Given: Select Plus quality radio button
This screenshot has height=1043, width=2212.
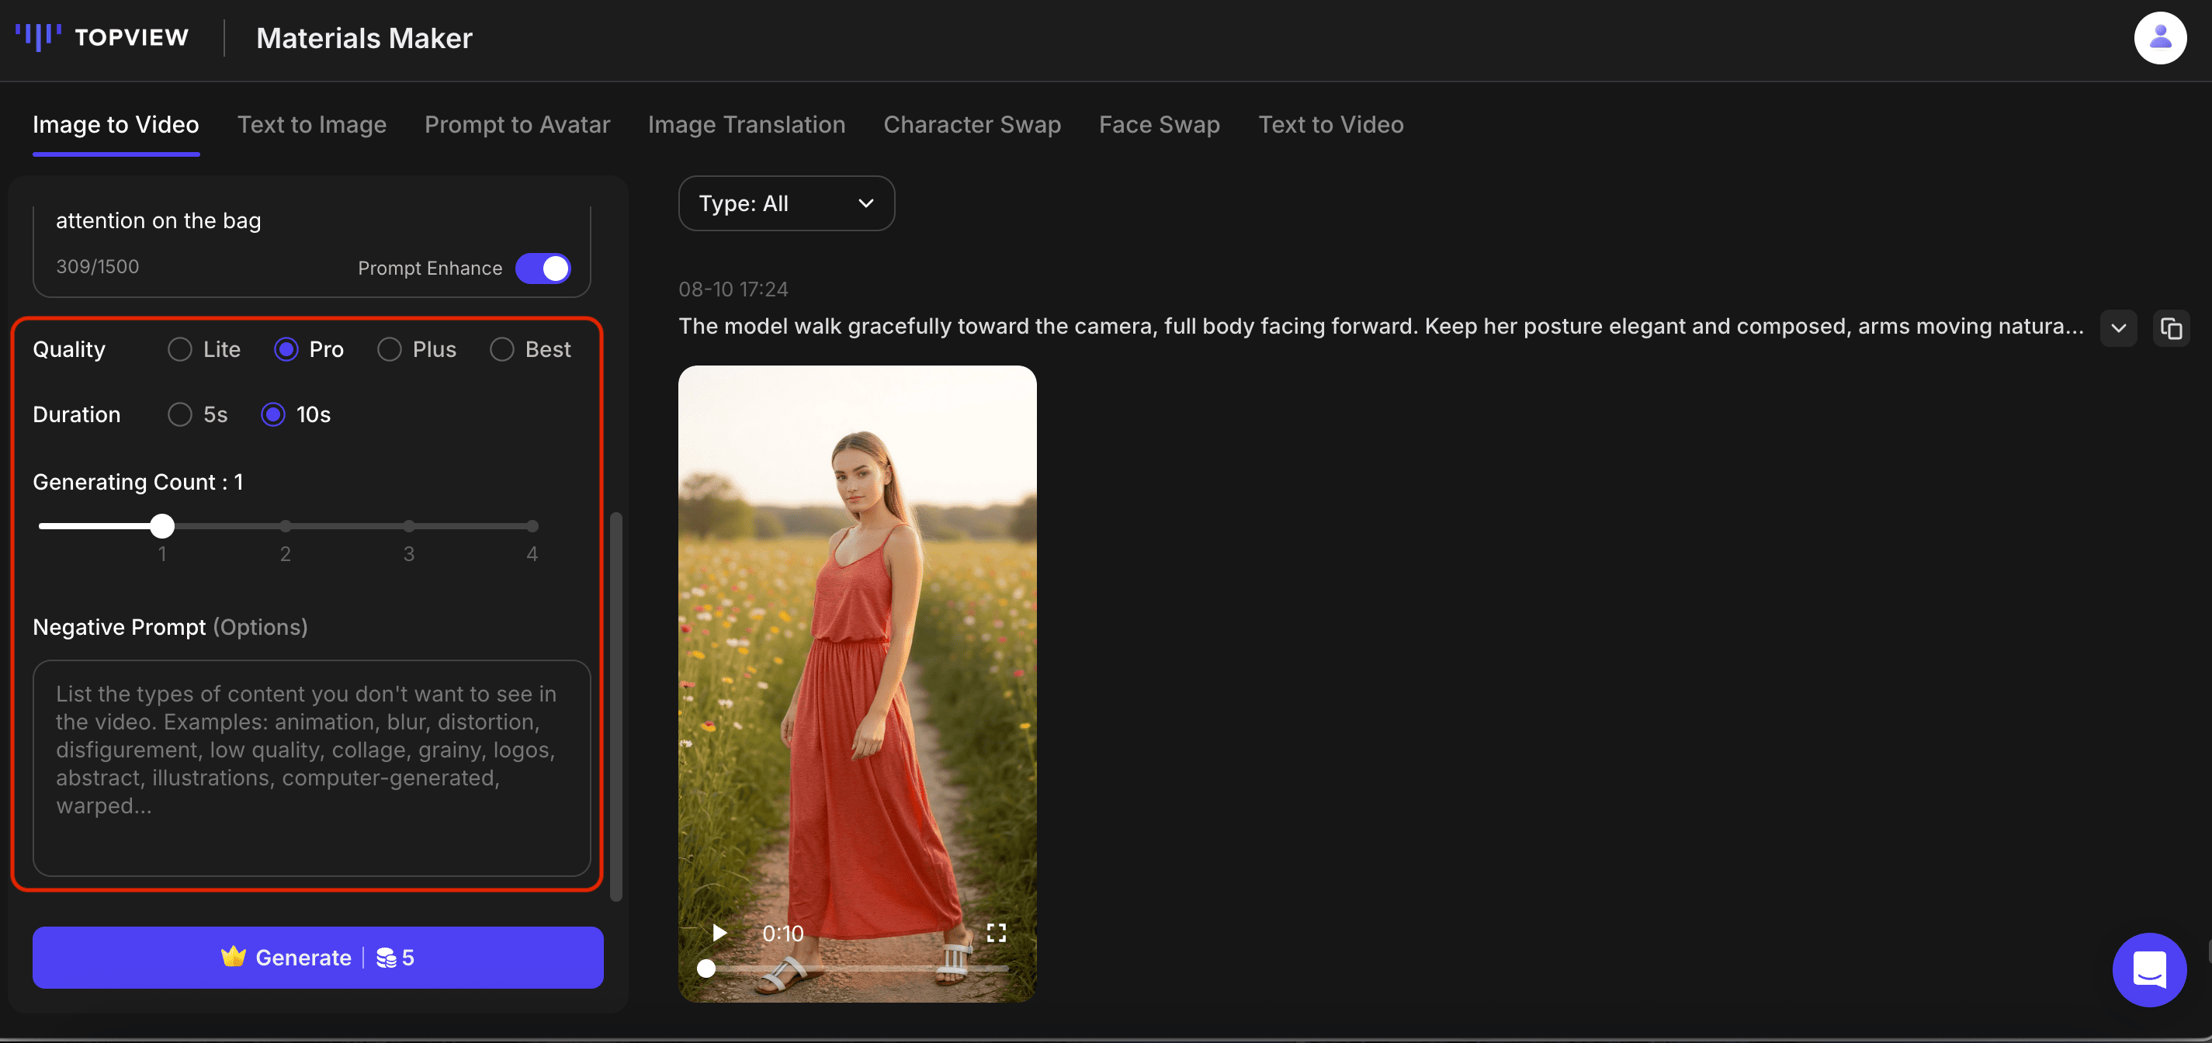Looking at the screenshot, I should [389, 349].
